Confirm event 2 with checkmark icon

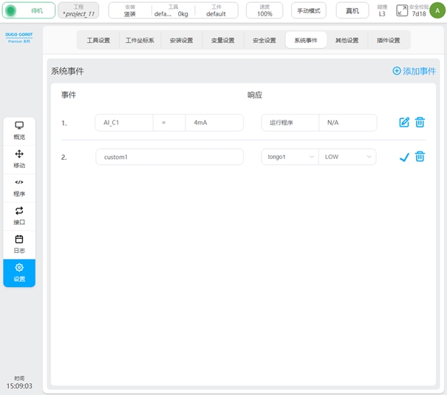404,157
